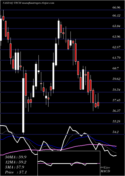This screenshot has width=125, height=176.
Task: Click the 59.62 price axis label
Action: (x=116, y=79)
